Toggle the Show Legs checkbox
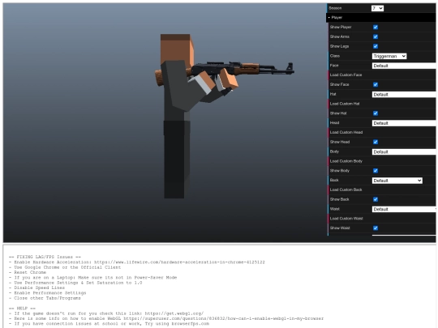Image resolution: width=438 pixels, height=328 pixels. (x=376, y=46)
